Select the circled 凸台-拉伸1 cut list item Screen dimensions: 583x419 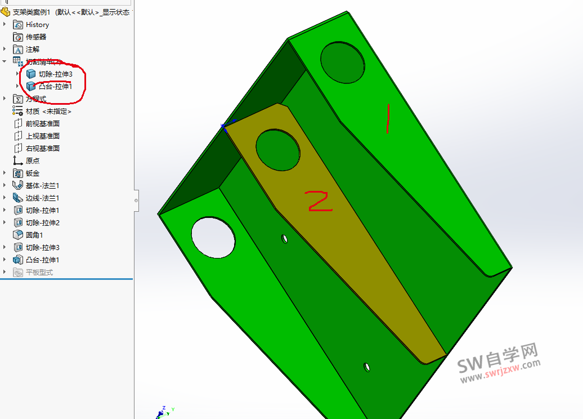55,86
